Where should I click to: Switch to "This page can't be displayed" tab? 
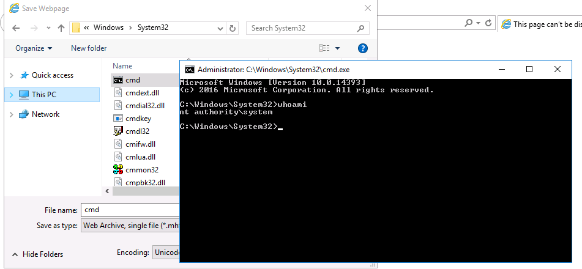(540, 24)
